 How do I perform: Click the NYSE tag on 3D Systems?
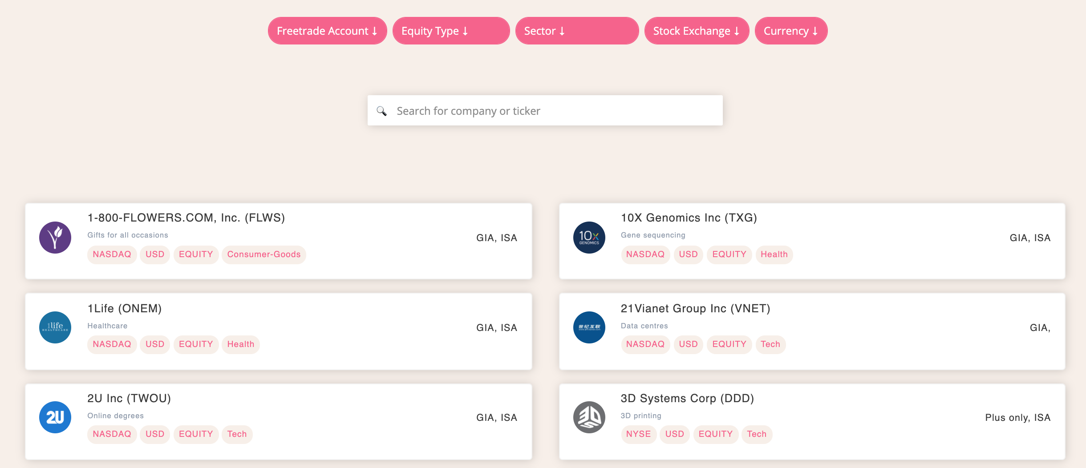coord(638,434)
